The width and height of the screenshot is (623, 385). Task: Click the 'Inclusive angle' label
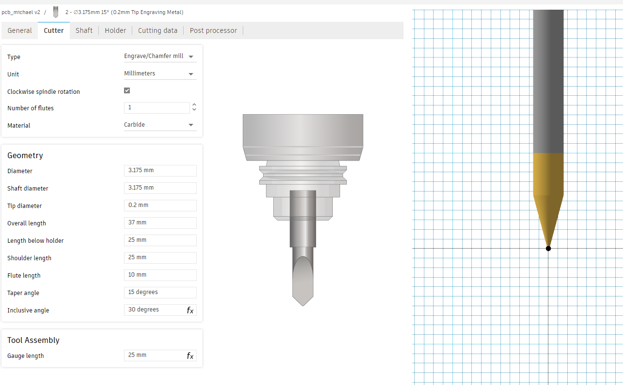pyautogui.click(x=28, y=311)
